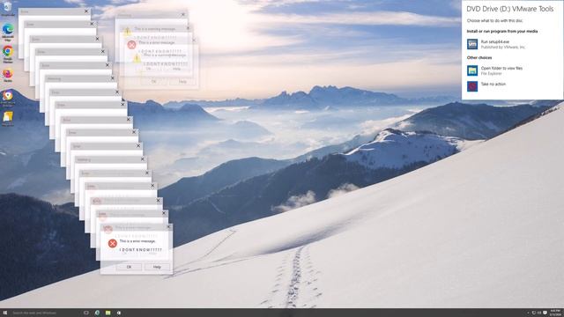Viewport: 564px width, 317px height.
Task: Open the Store icon on the taskbar
Action: click(x=119, y=313)
